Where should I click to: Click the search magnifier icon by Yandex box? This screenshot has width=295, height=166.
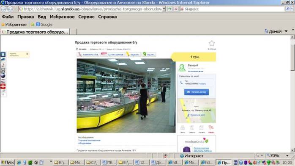click(288, 9)
